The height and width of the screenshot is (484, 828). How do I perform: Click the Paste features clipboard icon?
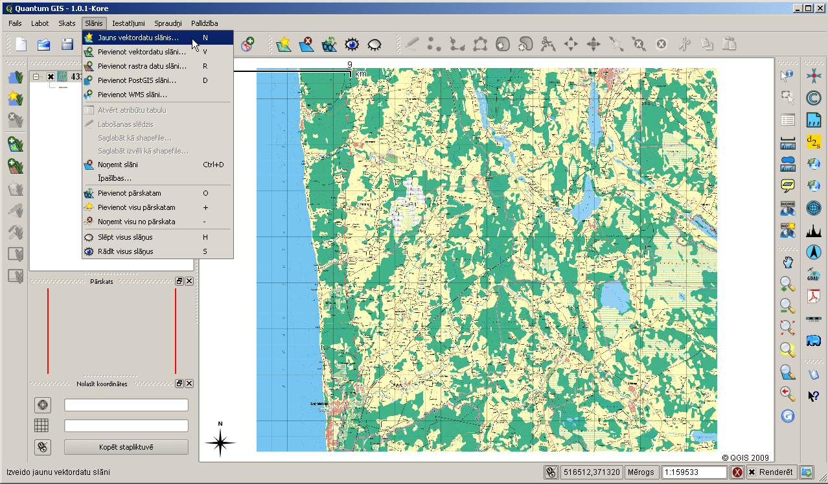pos(730,44)
